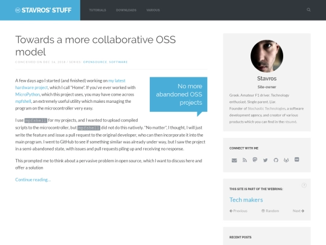Click the 'Recent Posts' heading
326x245 pixels.
(x=240, y=237)
